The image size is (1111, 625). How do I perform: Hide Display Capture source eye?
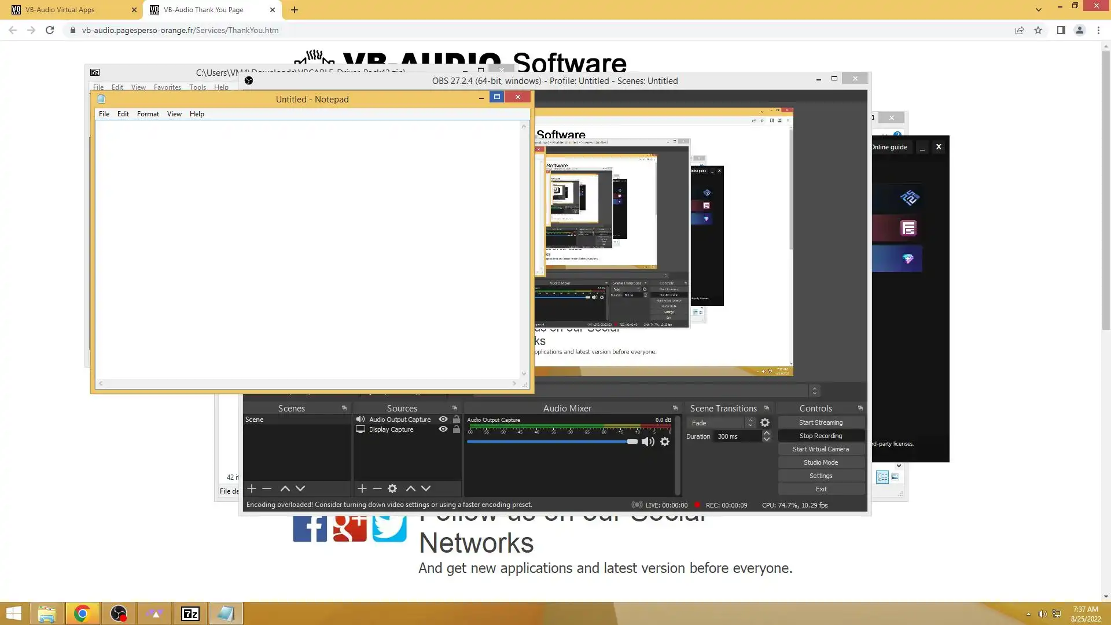click(443, 429)
